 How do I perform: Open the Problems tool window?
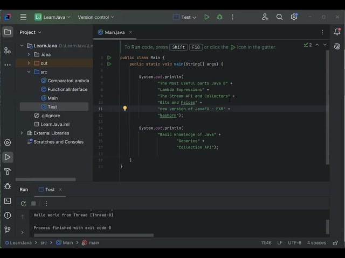(8, 215)
